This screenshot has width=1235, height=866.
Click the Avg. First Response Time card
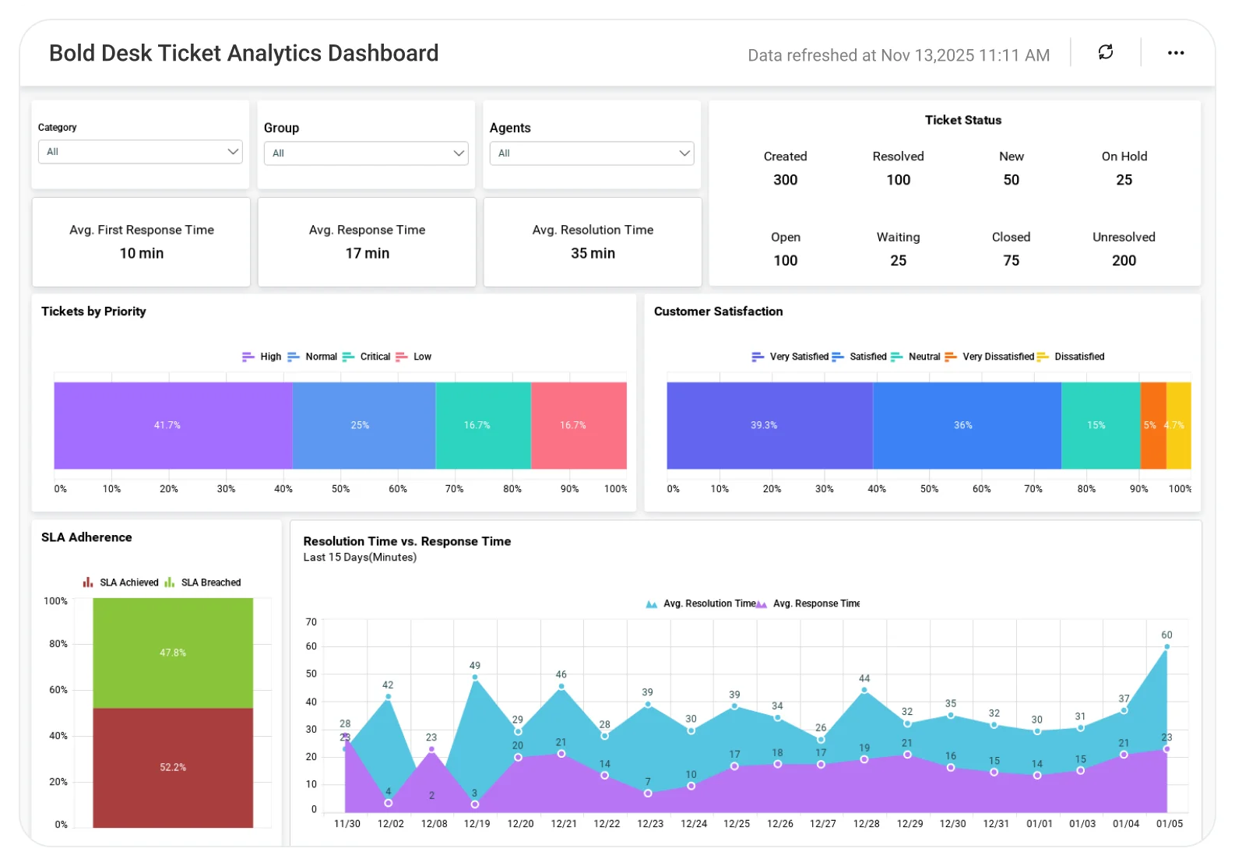tap(141, 241)
